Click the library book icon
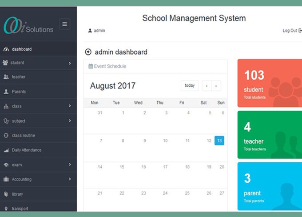 [x=6, y=194]
